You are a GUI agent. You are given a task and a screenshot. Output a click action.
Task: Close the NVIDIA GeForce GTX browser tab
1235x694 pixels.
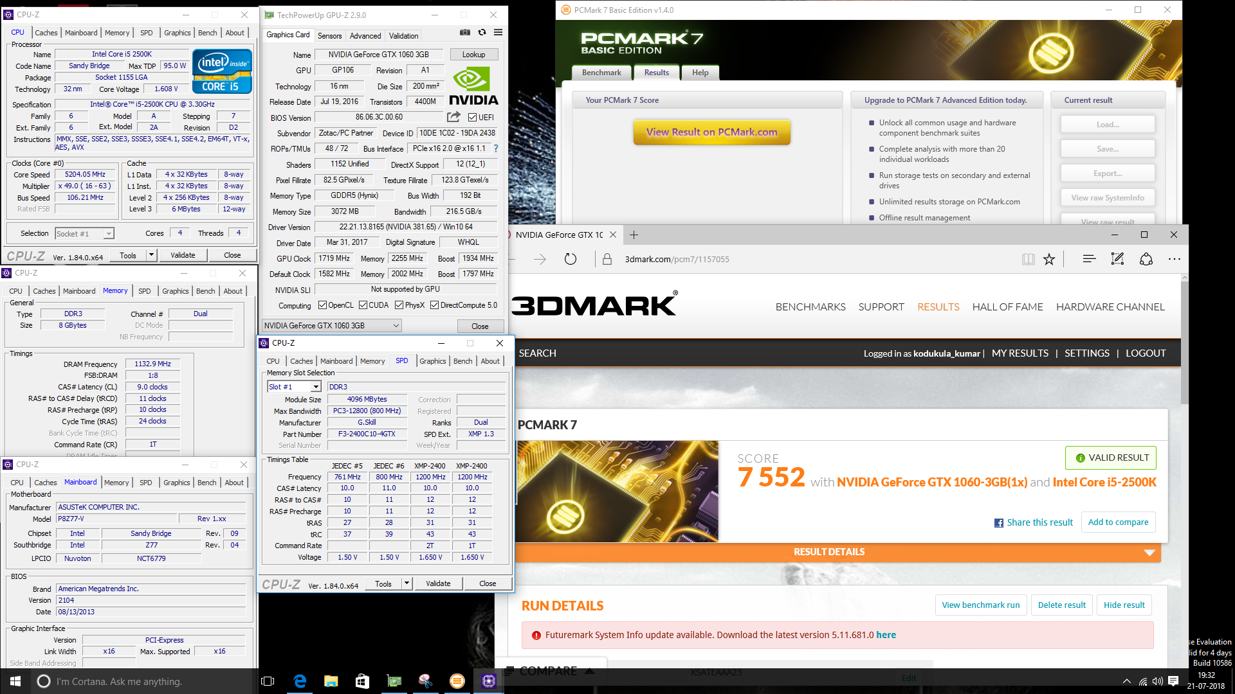613,235
